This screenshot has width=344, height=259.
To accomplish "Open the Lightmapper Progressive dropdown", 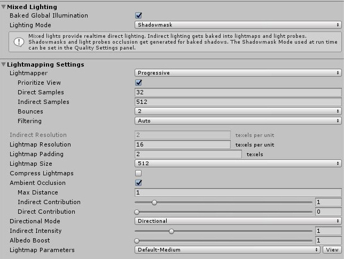I will click(x=238, y=73).
